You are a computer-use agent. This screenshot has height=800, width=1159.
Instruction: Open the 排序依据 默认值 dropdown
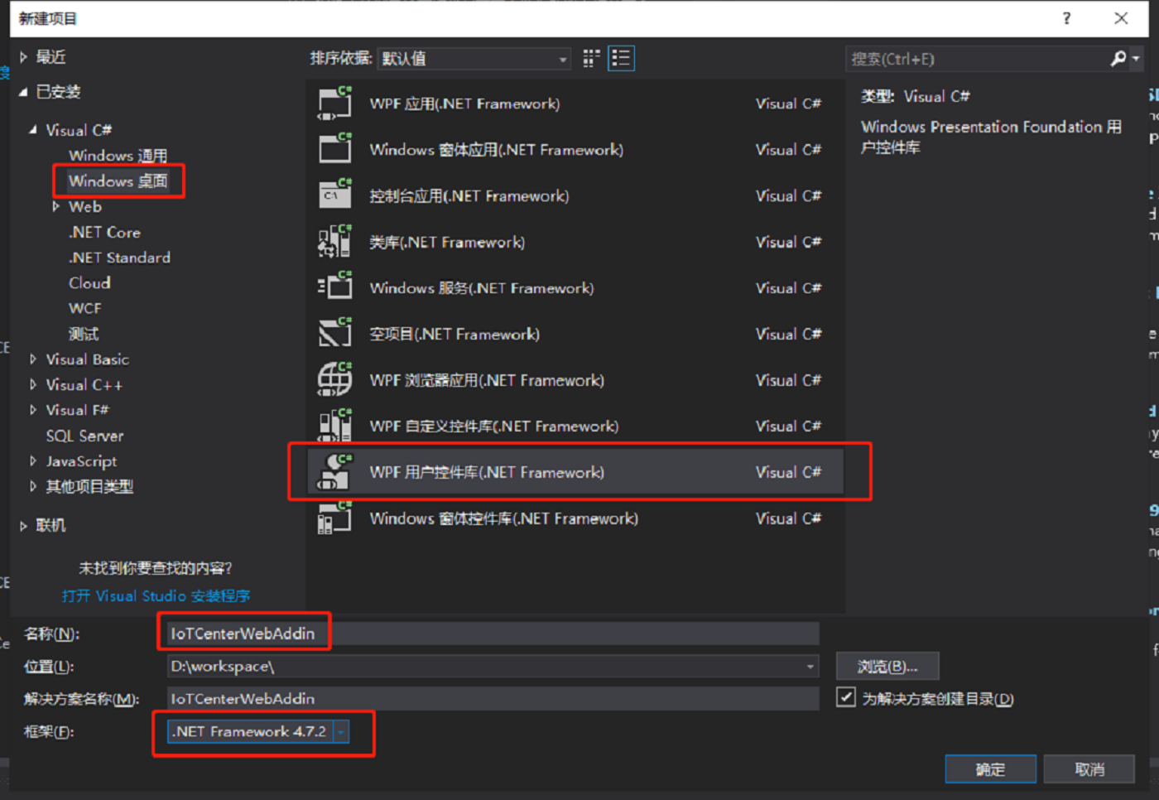pos(474,58)
